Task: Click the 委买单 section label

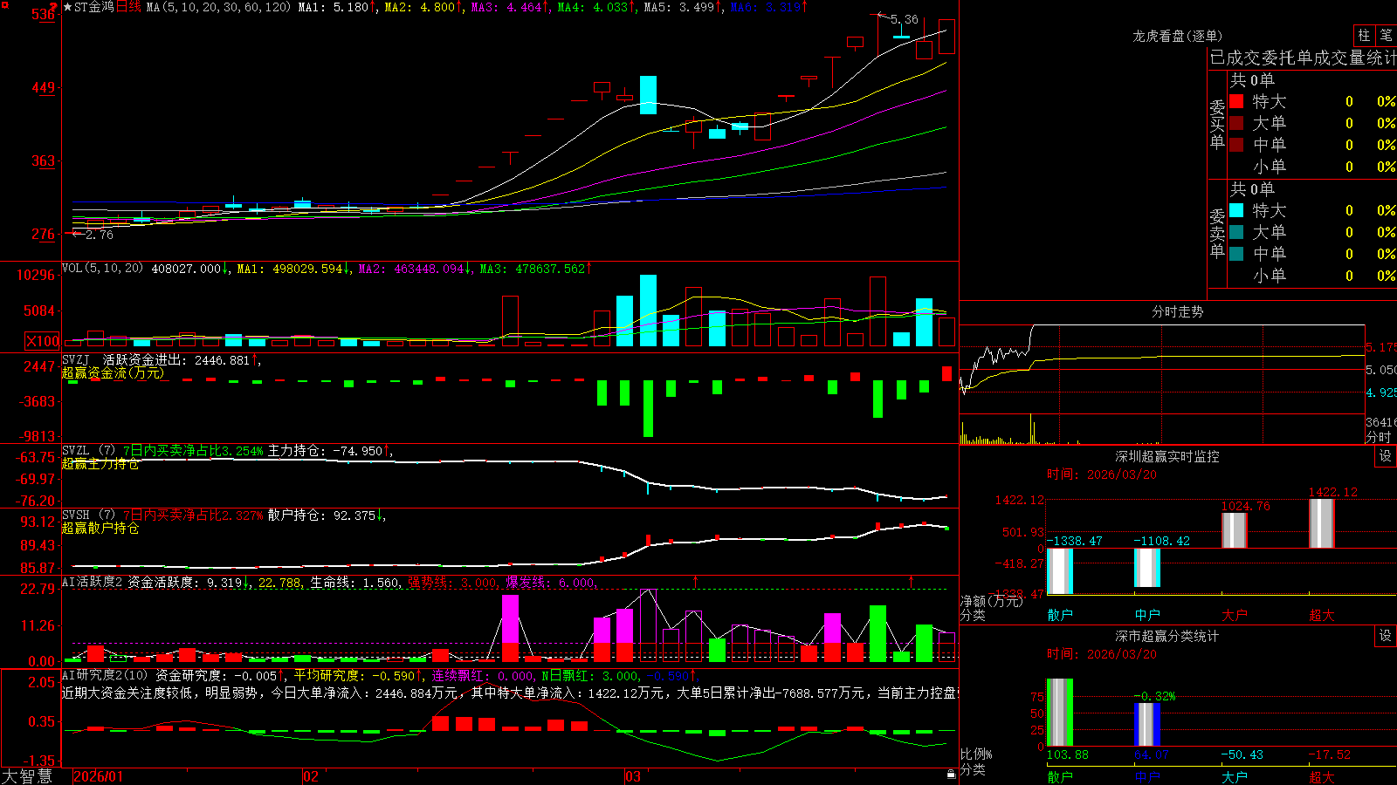Action: (x=1217, y=125)
